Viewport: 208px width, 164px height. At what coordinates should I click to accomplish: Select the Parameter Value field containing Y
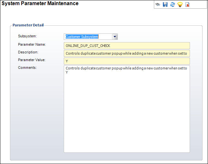(x=127, y=61)
